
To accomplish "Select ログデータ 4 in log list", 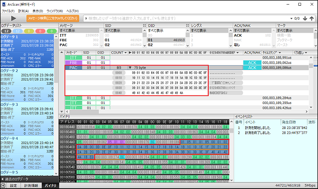I will click(27, 153).
